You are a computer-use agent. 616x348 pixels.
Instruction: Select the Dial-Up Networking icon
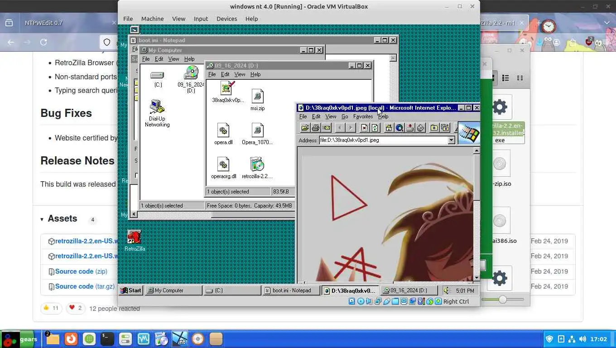(x=157, y=113)
